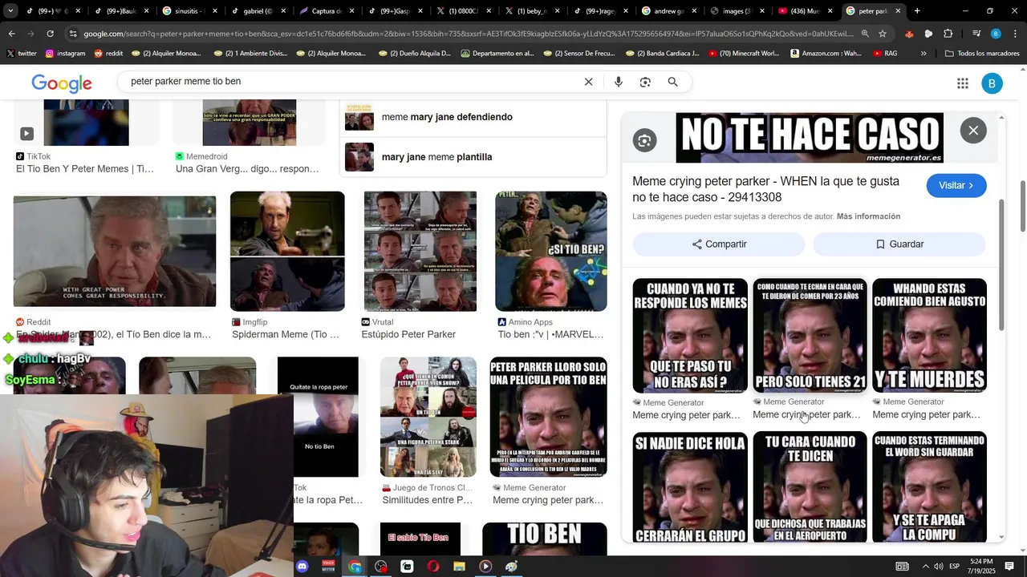Screen dimensions: 1027x577
Task: Expand the hidden bookmarks chevron
Action: point(923,54)
